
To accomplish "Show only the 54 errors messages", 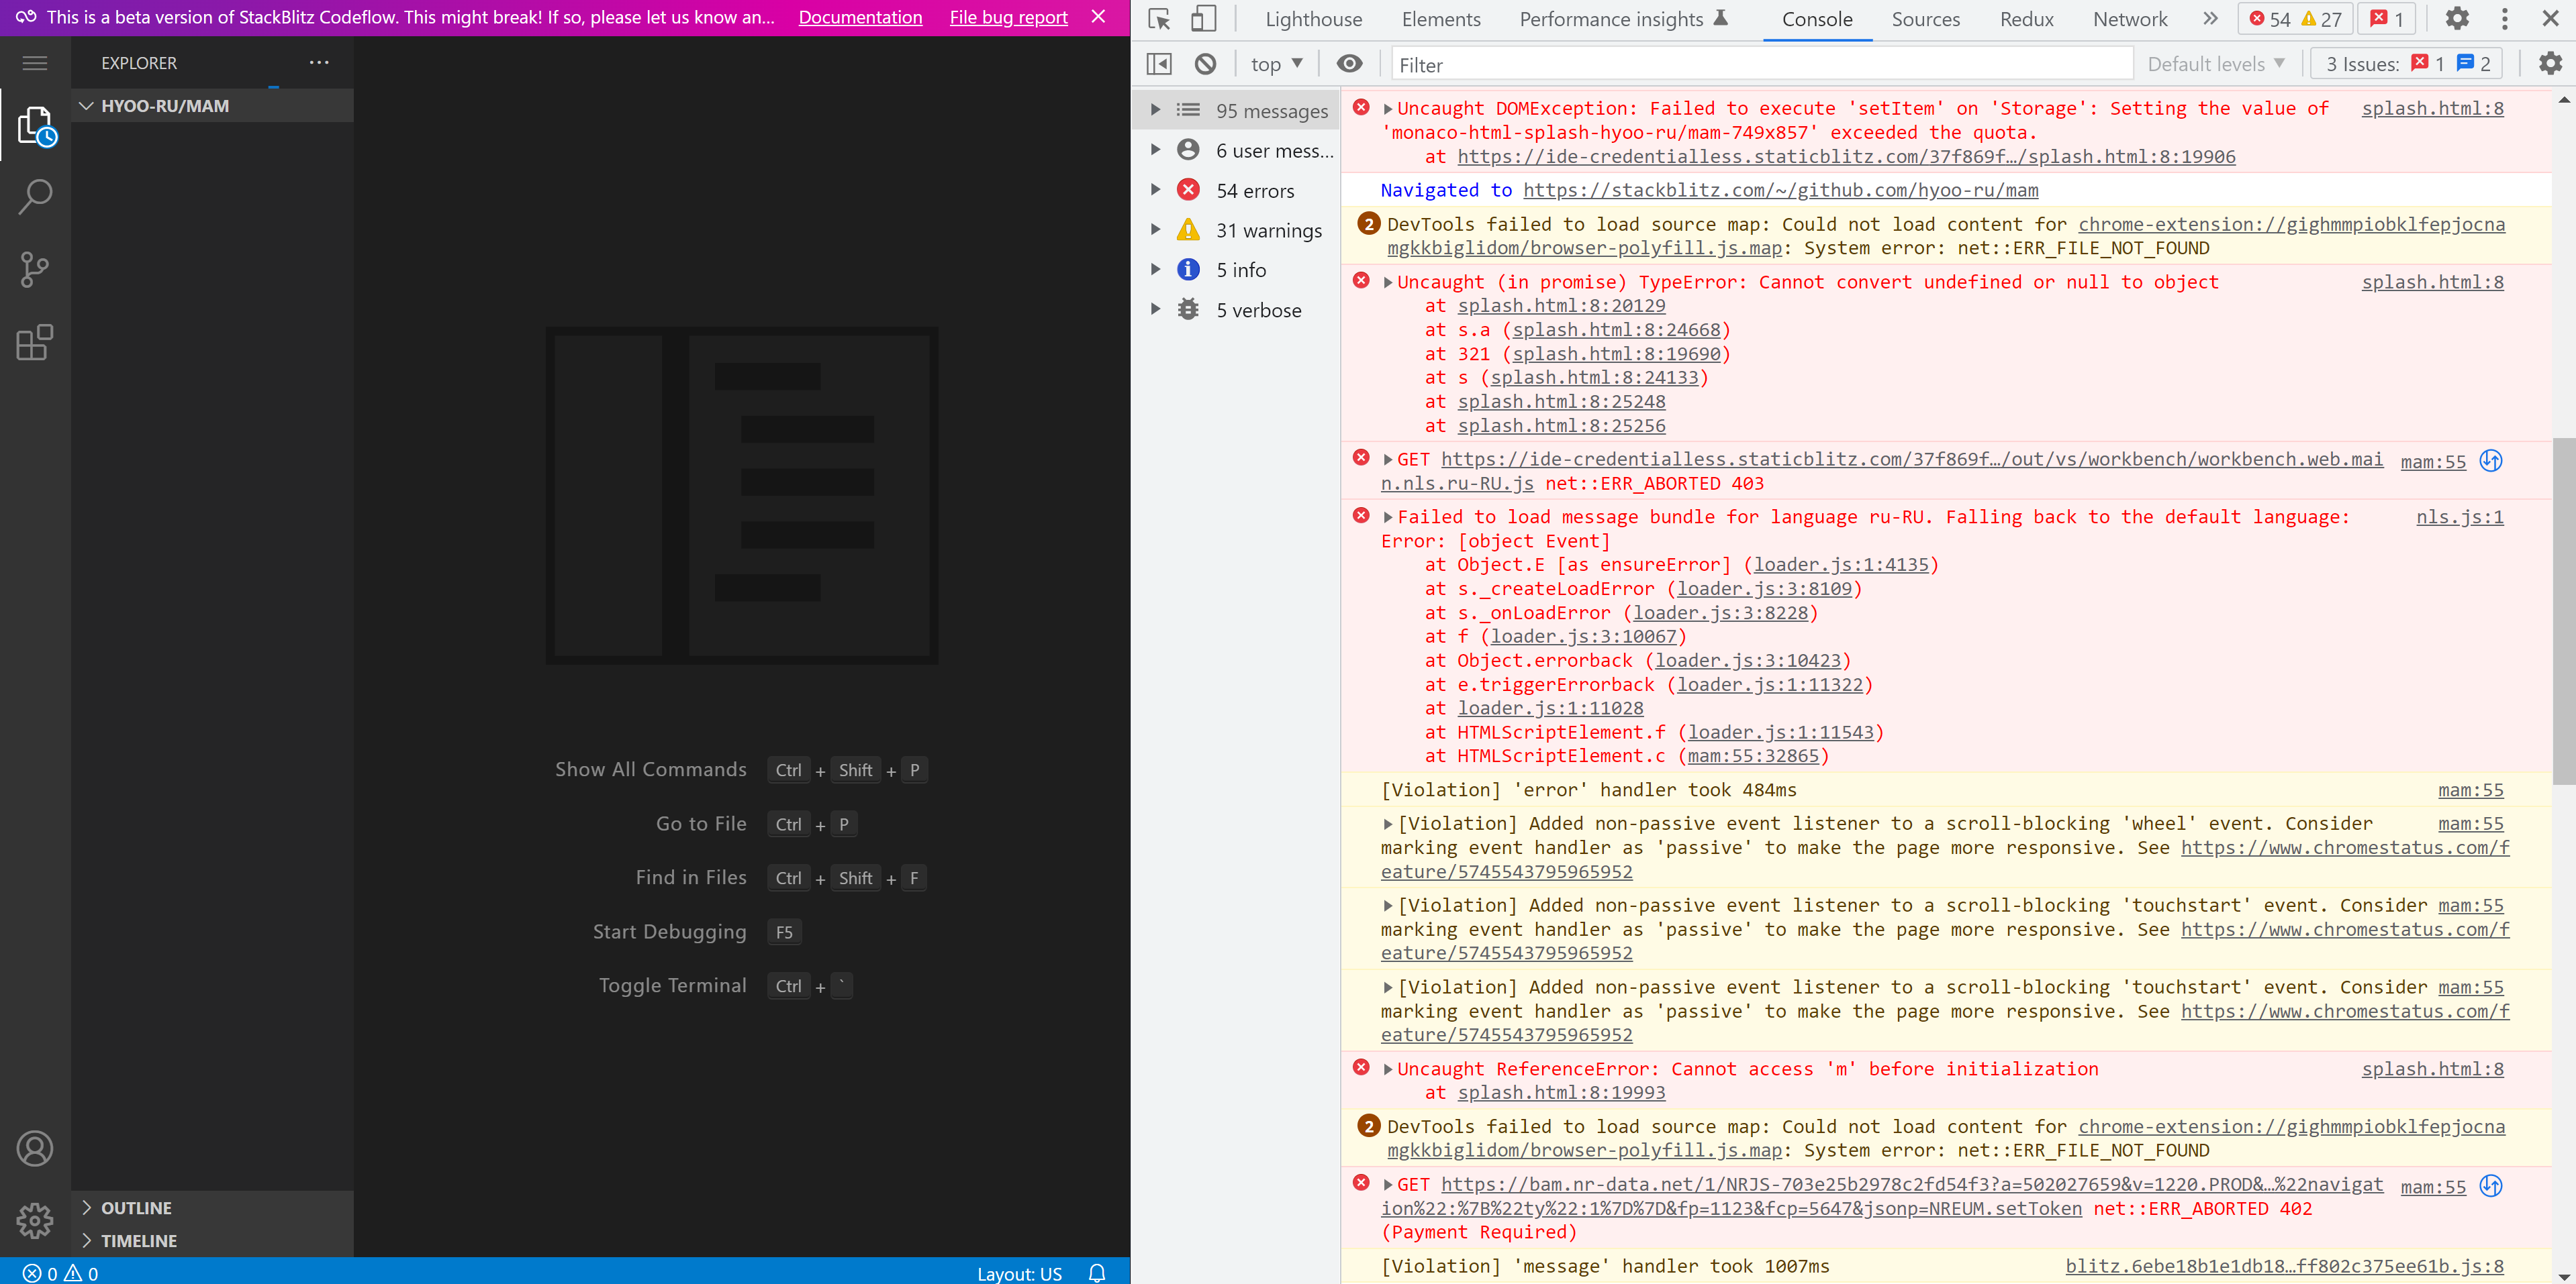I will tap(1255, 190).
